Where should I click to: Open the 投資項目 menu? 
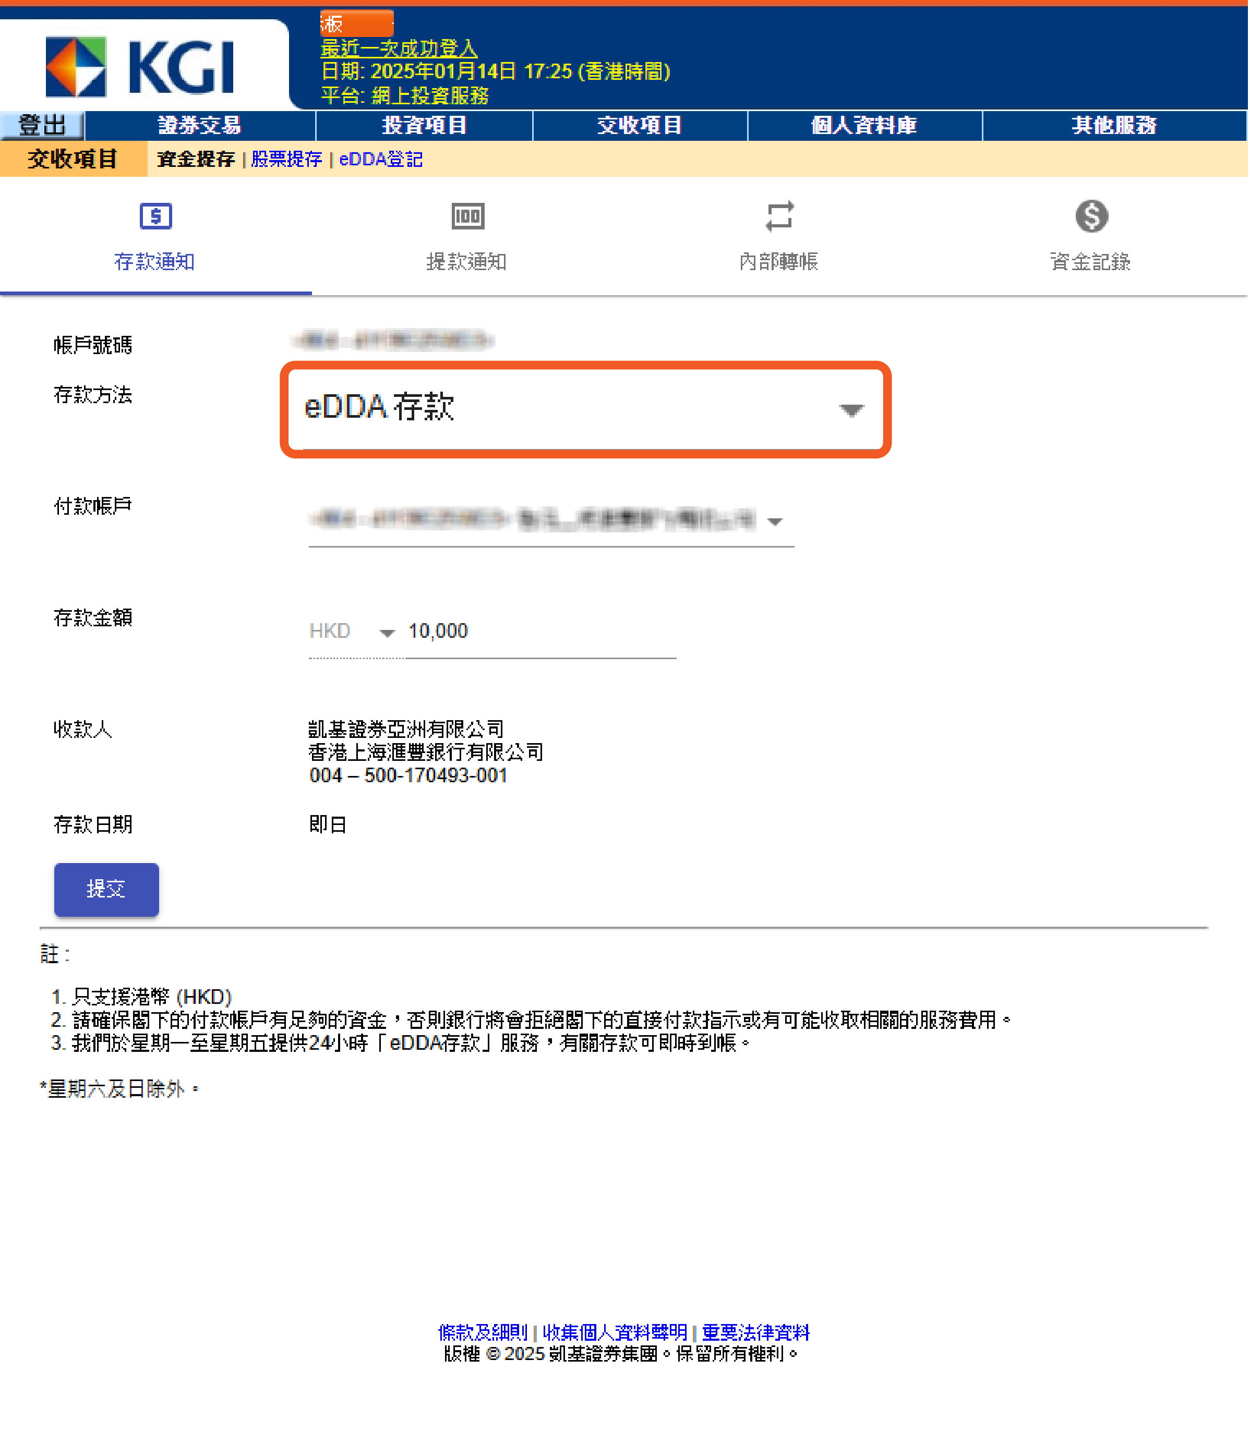point(425,126)
